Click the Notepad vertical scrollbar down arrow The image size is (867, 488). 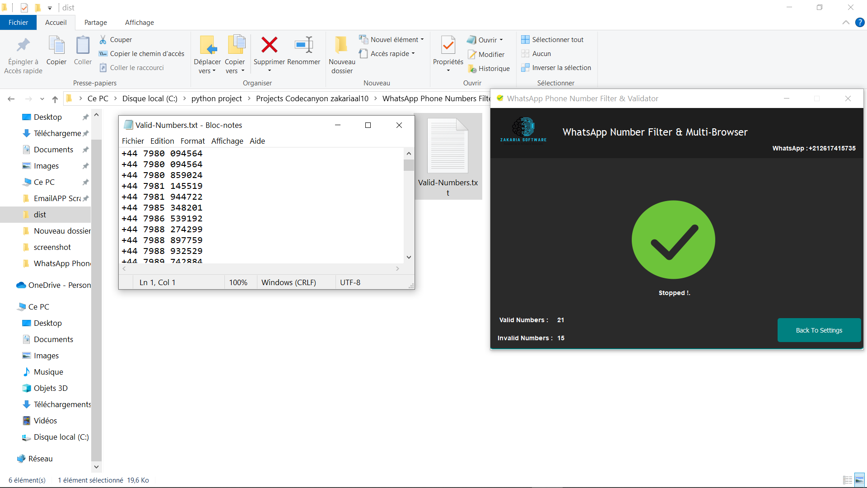(x=409, y=257)
